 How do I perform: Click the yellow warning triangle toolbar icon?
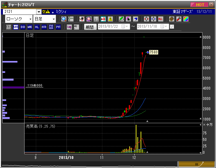coord(110,19)
